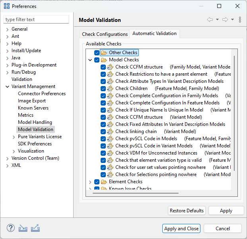This screenshot has width=247, height=239.
Task: Click the export preferences icon
Action: (35, 228)
